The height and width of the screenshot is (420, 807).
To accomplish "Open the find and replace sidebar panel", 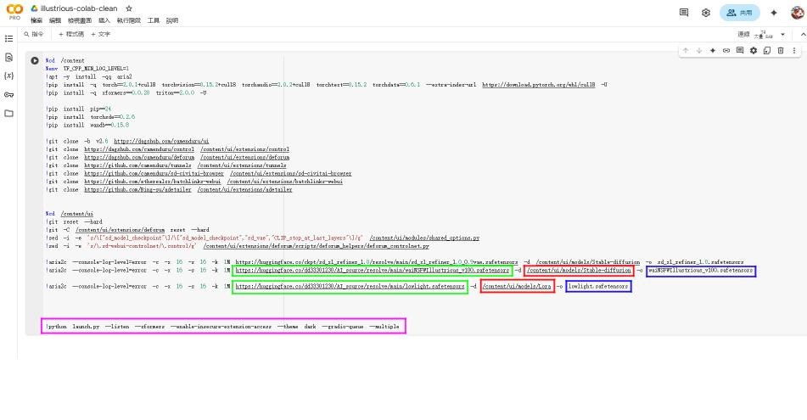I will [x=9, y=57].
